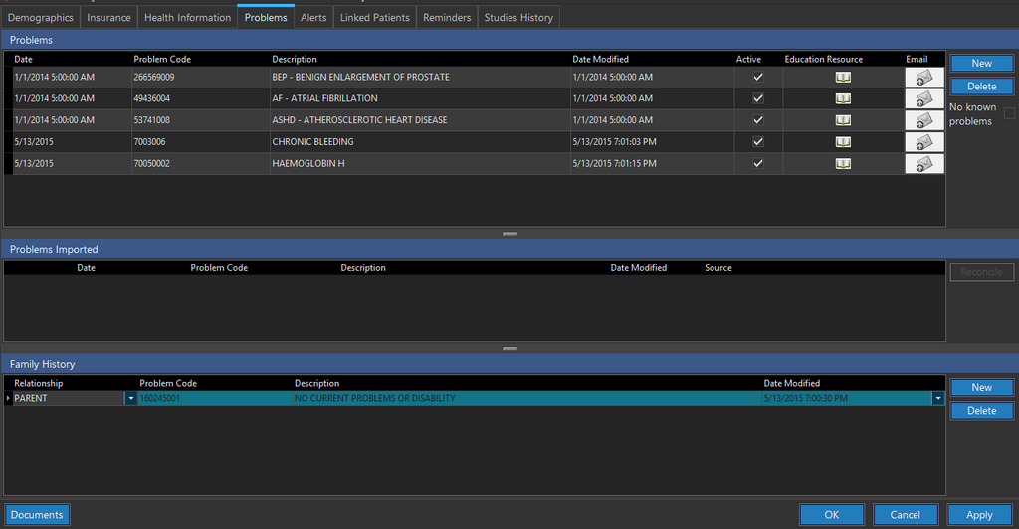
Task: Expand the Family History date modified dropdown
Action: pos(937,399)
